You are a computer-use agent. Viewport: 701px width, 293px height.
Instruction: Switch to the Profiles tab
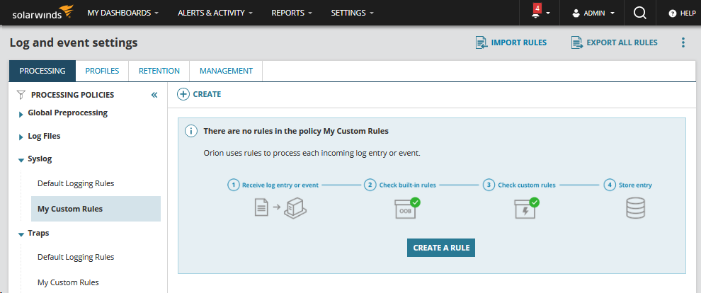point(101,71)
